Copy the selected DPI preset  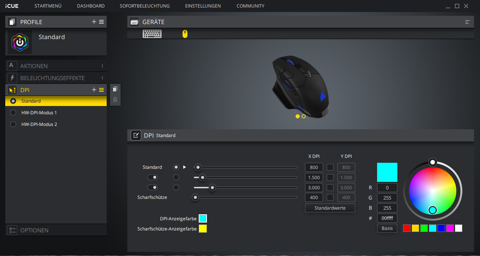click(115, 89)
